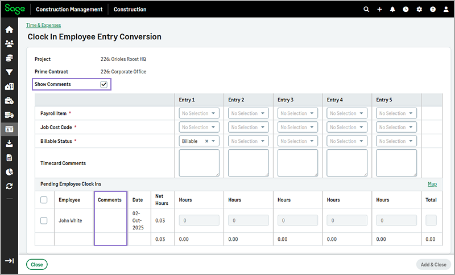Click the Sage logo
This screenshot has height=275, width=455.
coord(15,9)
